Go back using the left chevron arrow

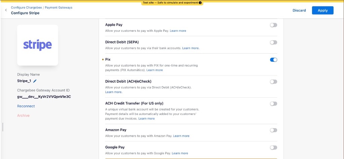click(x=6, y=10)
